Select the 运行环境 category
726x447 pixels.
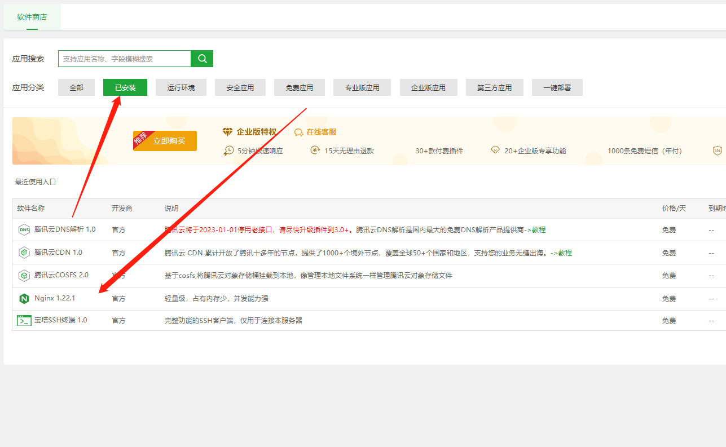coord(181,87)
